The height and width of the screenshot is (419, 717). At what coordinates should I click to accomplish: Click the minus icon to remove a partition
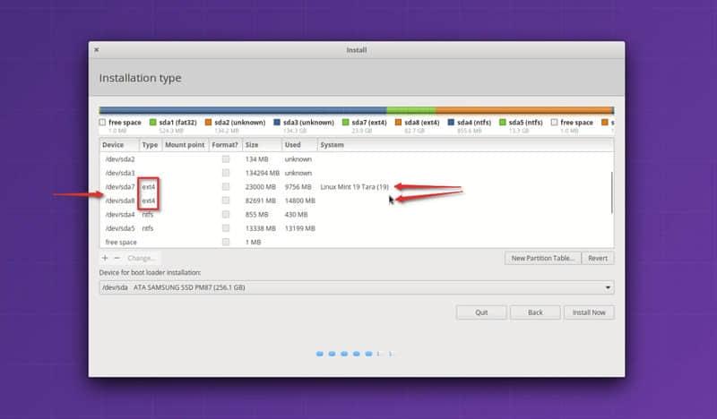pyautogui.click(x=117, y=258)
